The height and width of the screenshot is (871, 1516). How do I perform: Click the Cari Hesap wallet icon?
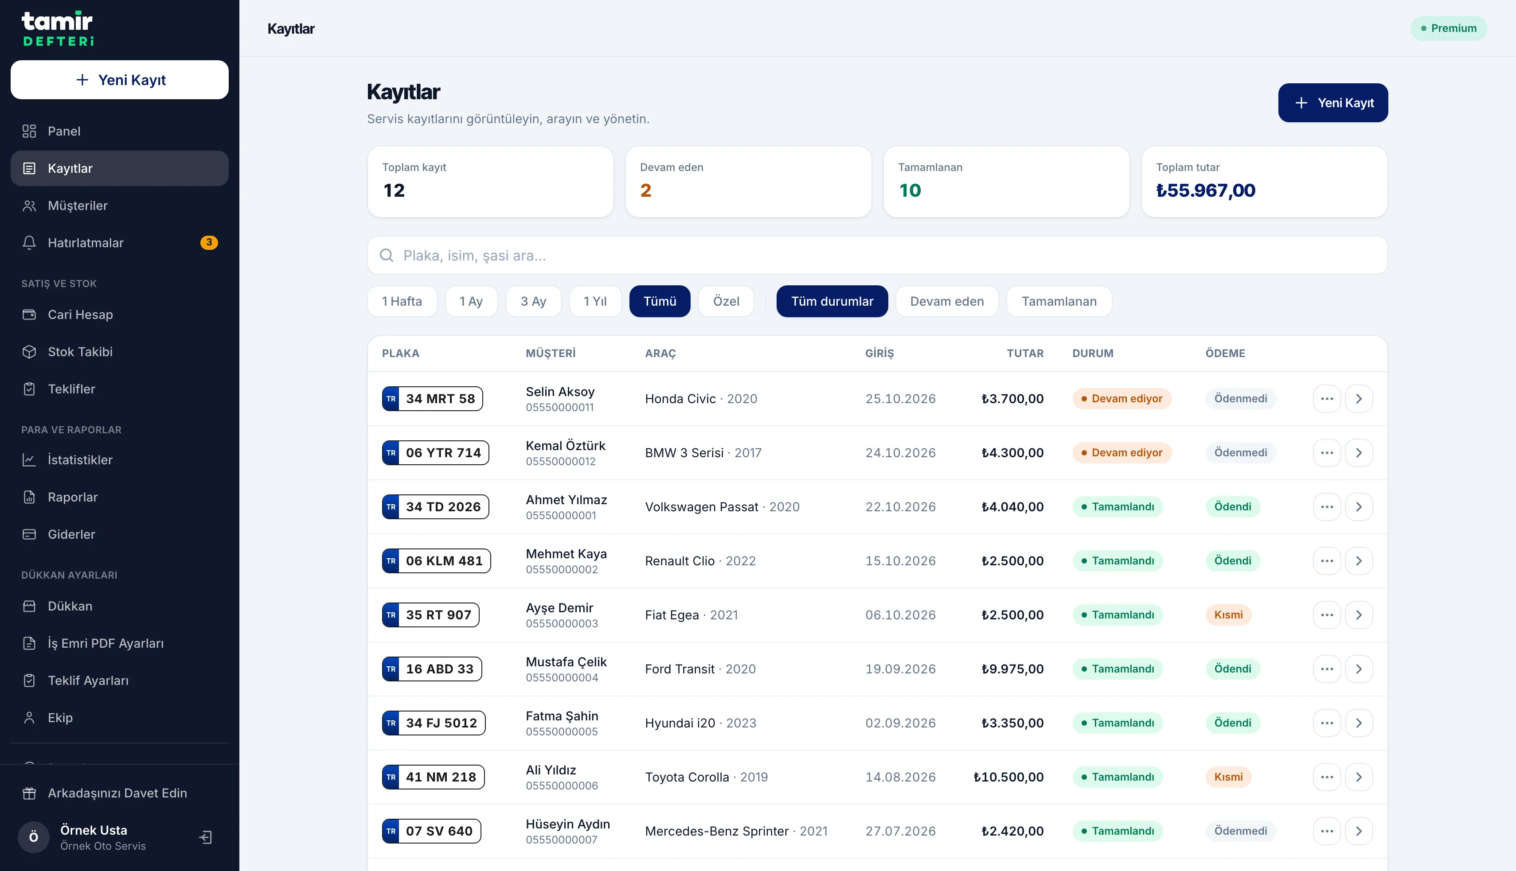(x=29, y=315)
